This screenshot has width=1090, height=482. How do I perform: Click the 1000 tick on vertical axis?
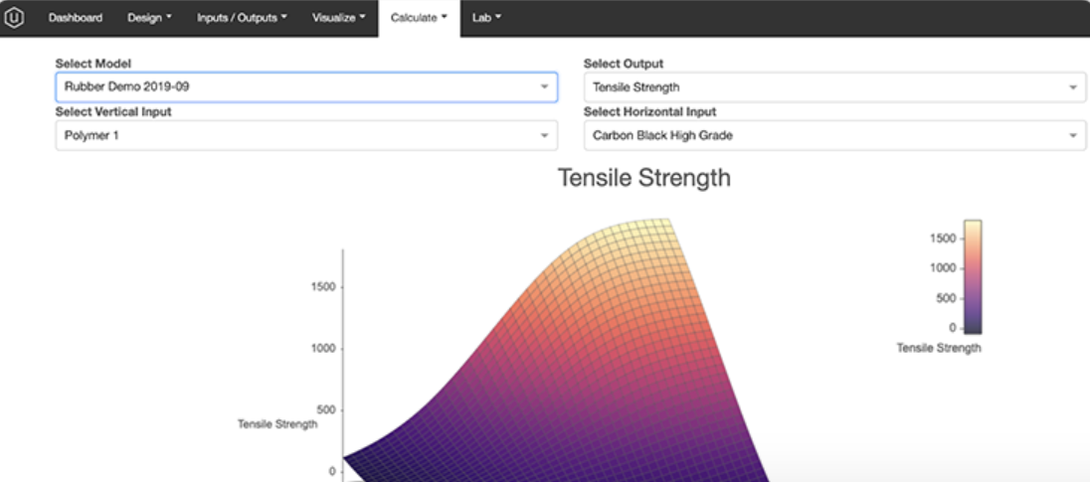pyautogui.click(x=323, y=348)
